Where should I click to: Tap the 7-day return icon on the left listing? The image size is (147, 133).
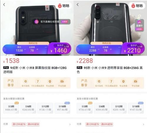(x=38, y=81)
